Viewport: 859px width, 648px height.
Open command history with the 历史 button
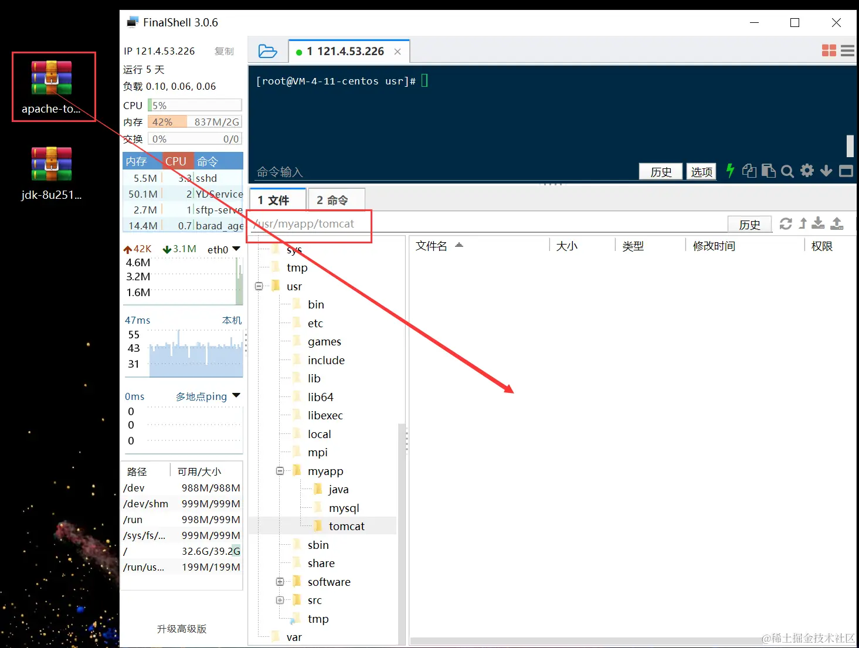(660, 171)
